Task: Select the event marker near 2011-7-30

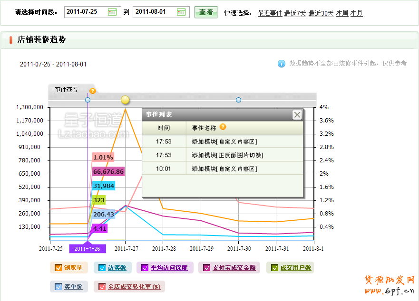Action: click(x=238, y=100)
